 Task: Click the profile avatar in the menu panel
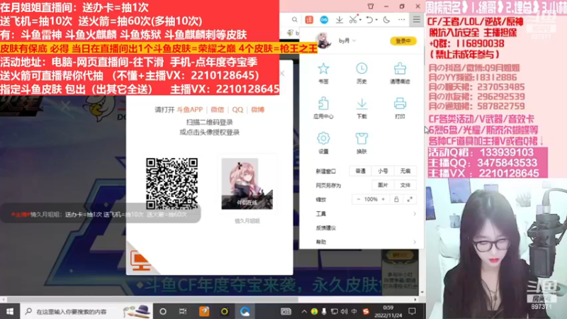pyautogui.click(x=324, y=40)
